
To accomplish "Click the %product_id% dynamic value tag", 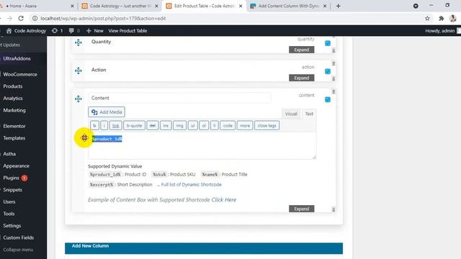I will [105, 174].
